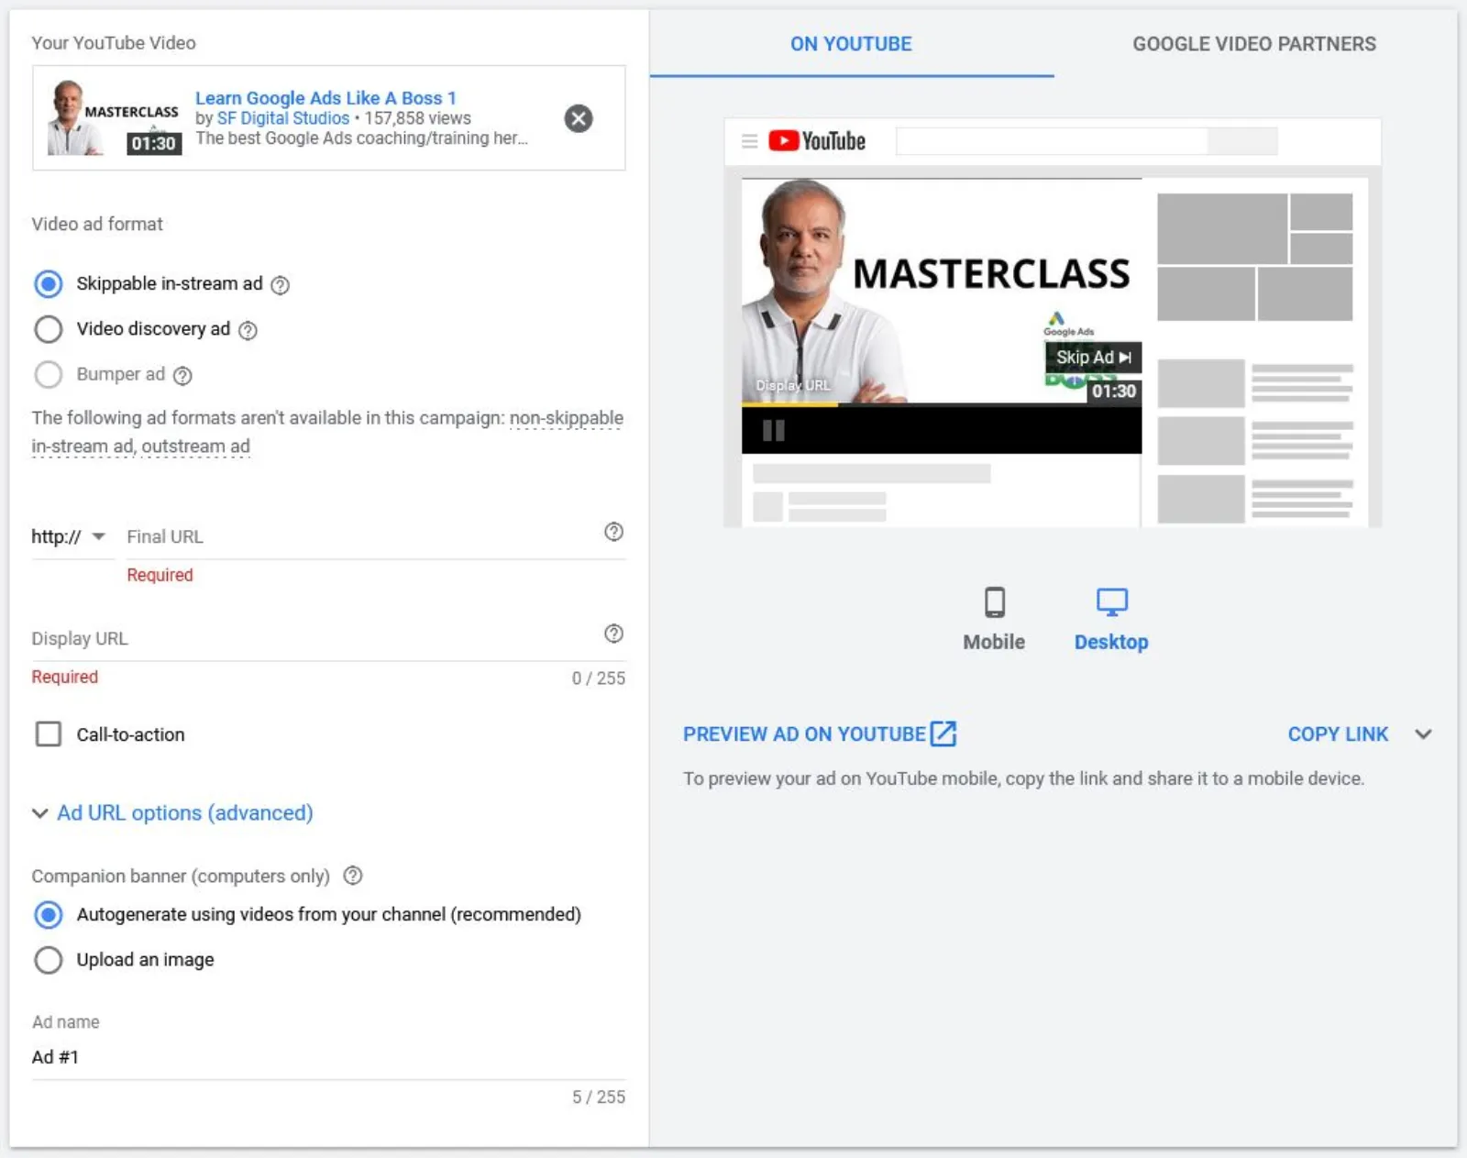Click the outstream ad link

click(195, 447)
